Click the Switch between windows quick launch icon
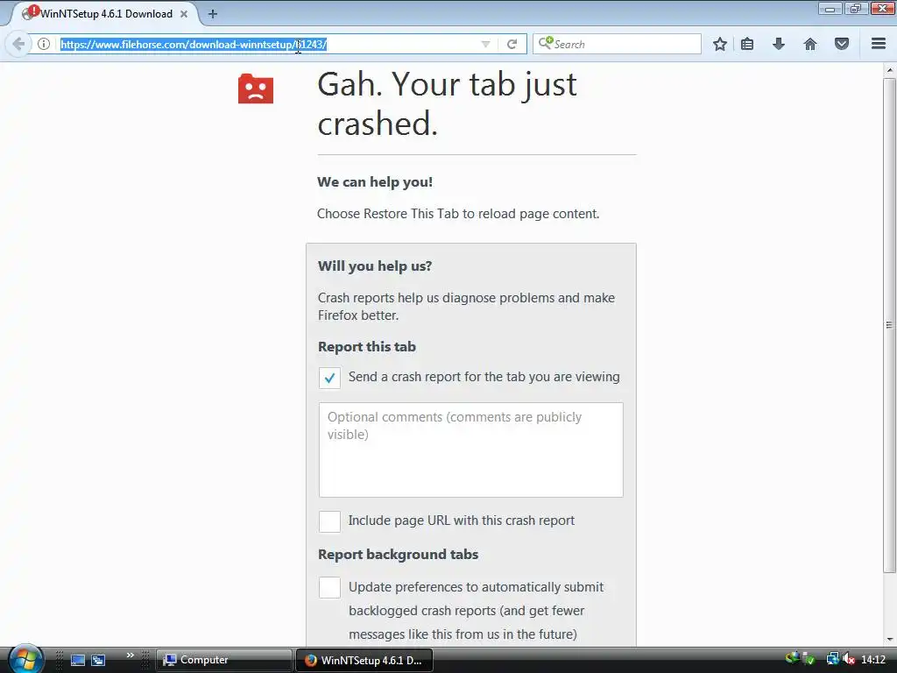 click(x=98, y=660)
